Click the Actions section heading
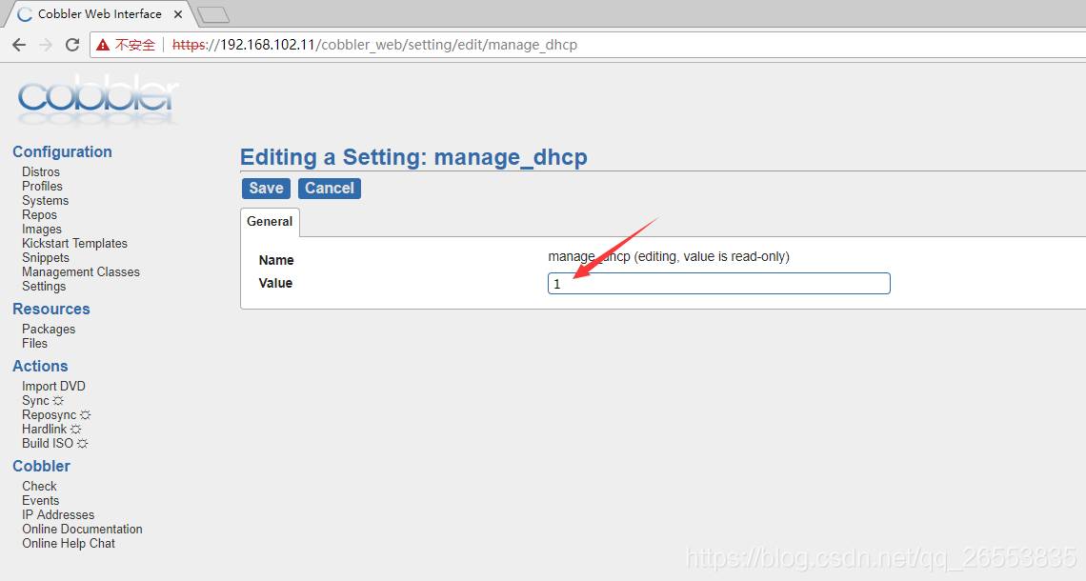Screen dimensions: 1086x581 pos(40,367)
